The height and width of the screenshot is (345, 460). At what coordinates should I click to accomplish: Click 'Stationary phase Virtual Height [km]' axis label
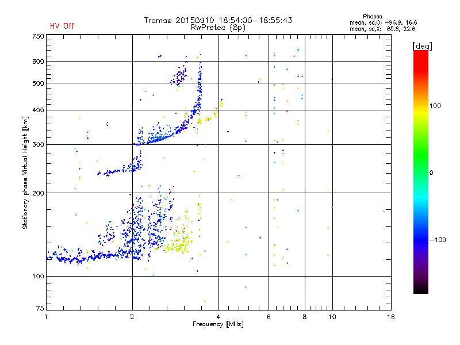coord(25,172)
